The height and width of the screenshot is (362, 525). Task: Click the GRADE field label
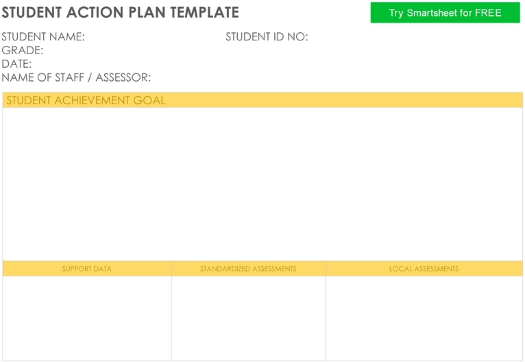[23, 50]
